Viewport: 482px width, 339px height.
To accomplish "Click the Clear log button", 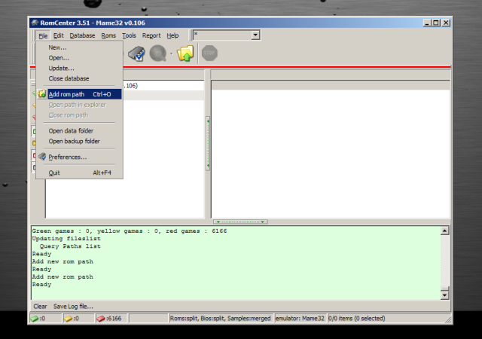I will [x=40, y=307].
